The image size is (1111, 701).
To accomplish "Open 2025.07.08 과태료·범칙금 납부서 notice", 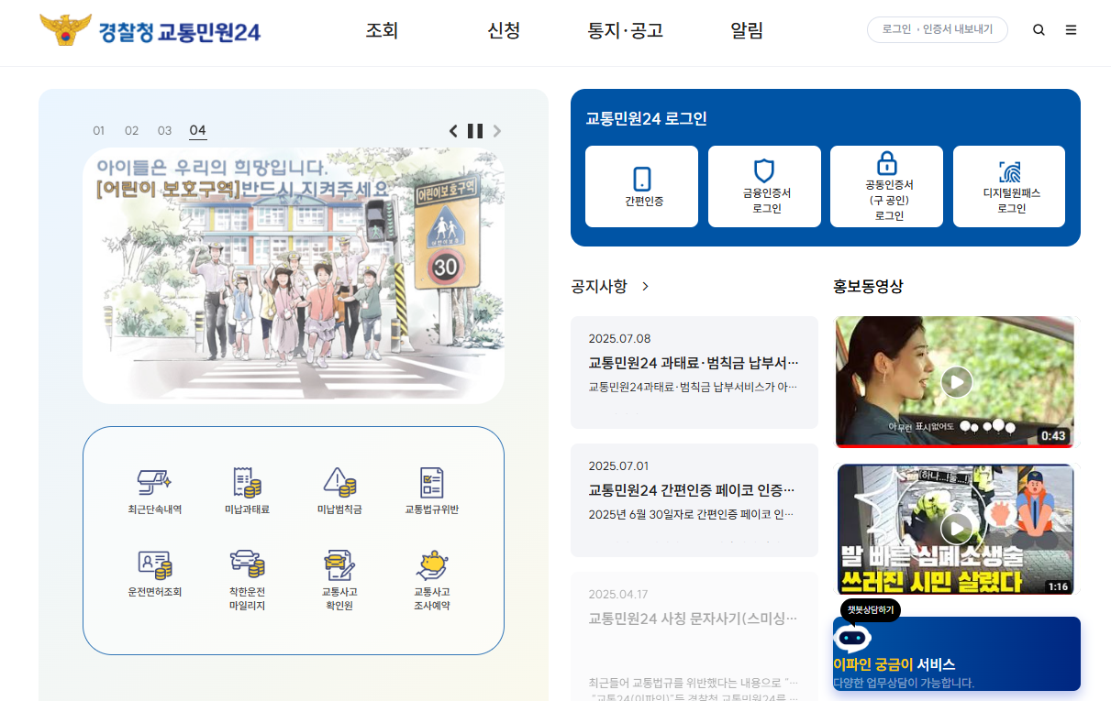I will pyautogui.click(x=694, y=372).
